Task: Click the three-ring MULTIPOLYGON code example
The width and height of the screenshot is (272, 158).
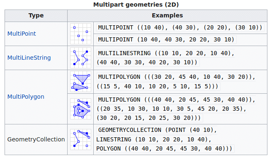Action: tap(176, 109)
